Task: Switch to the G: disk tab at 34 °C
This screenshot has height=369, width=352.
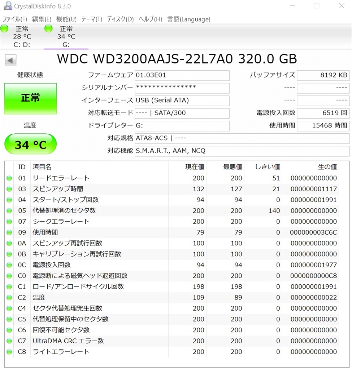Action: [66, 36]
